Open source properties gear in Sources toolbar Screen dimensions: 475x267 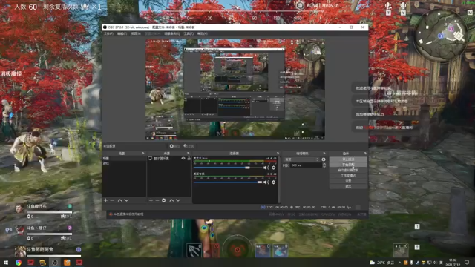tap(163, 200)
